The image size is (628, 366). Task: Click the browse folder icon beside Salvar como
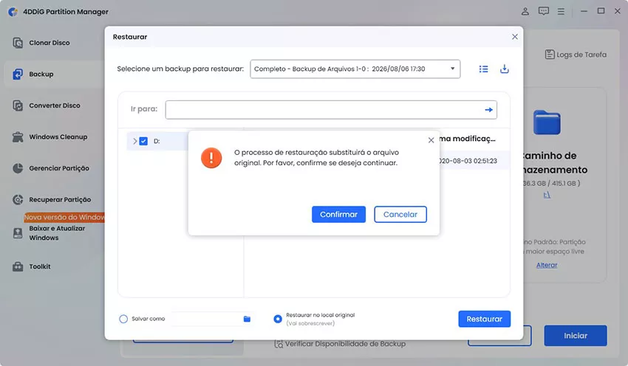pos(247,319)
